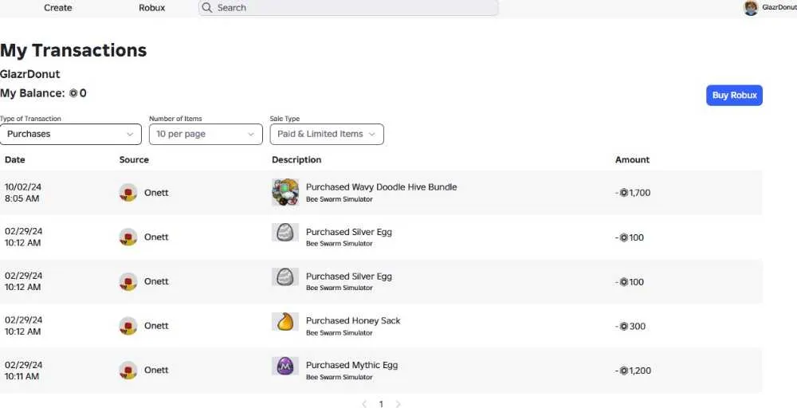Open Paid & Limited Items dropdown
This screenshot has width=797, height=408.
tap(327, 134)
